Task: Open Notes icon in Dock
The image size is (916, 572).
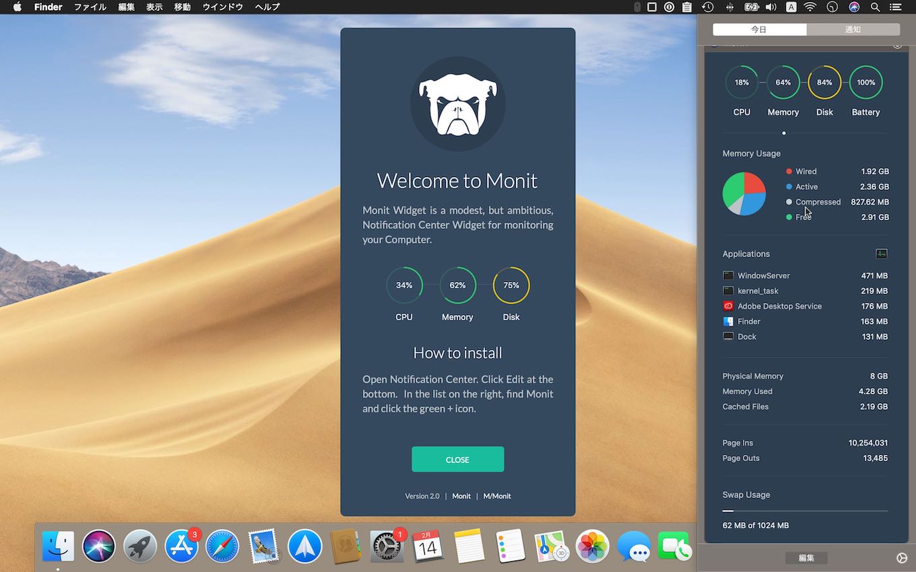Action: click(x=469, y=546)
